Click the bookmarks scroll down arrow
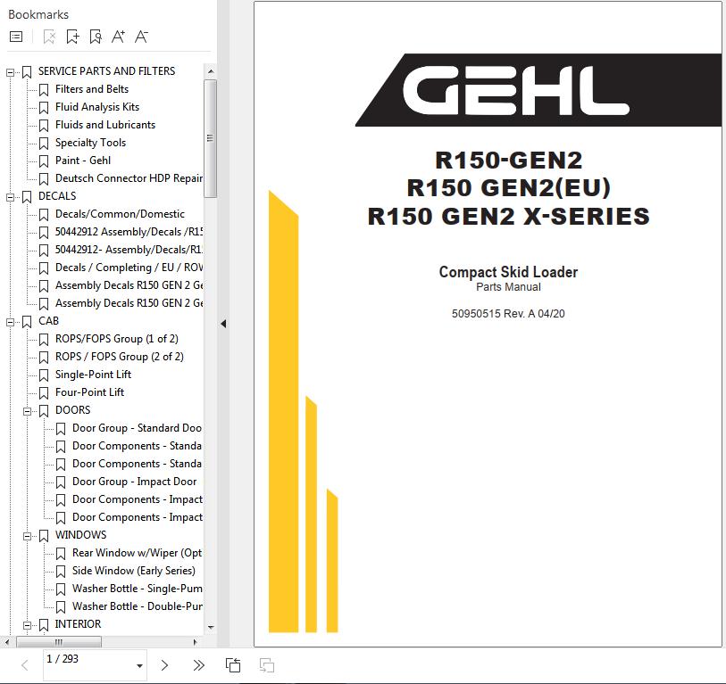The image size is (726, 684). [211, 628]
